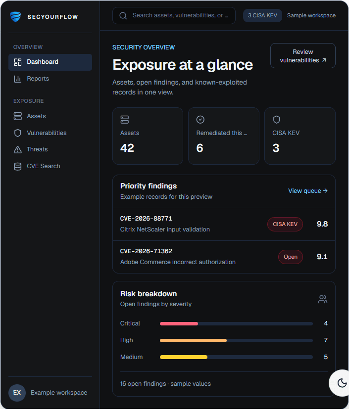Click the Open status badge

[x=291, y=257]
